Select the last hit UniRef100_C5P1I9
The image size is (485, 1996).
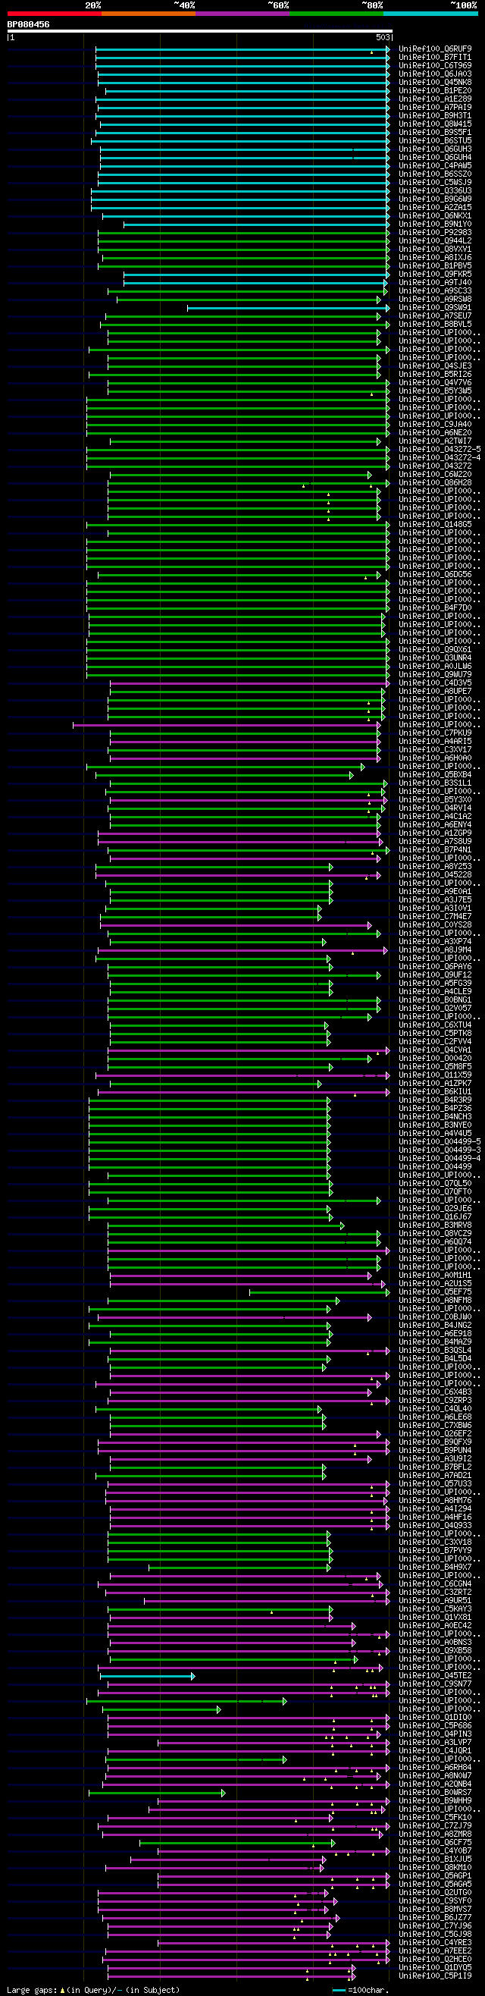pos(436,1975)
